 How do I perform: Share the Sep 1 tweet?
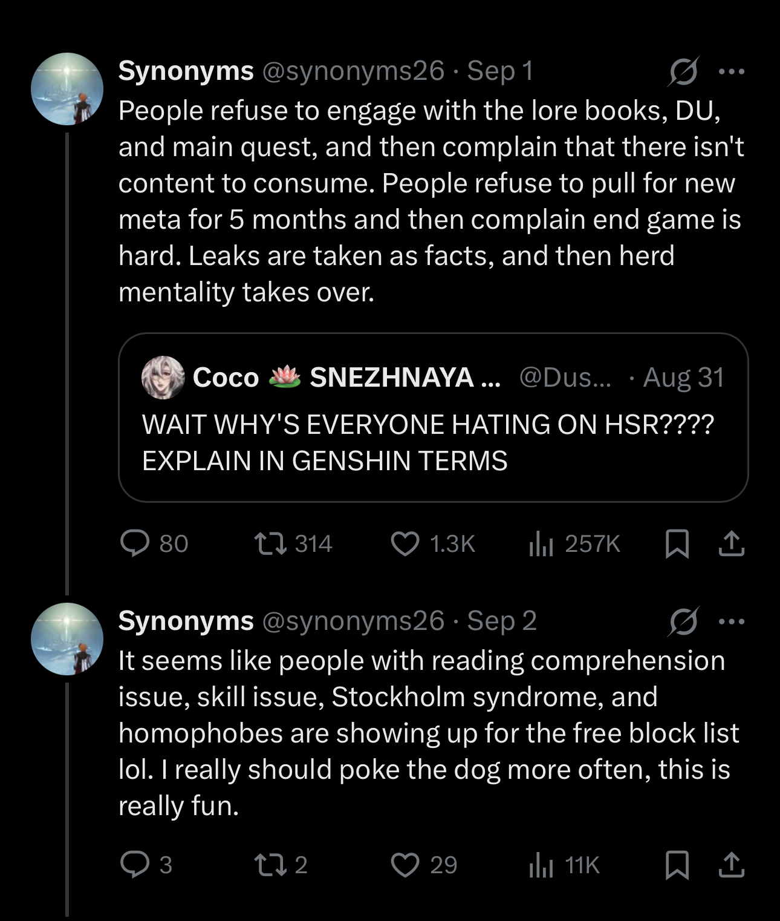point(731,543)
